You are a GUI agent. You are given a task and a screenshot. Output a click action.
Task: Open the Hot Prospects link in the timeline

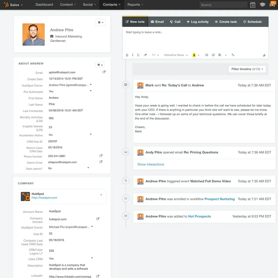click(x=200, y=216)
